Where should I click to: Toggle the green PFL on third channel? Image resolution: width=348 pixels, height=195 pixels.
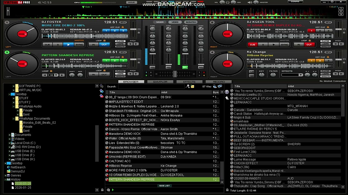[x=185, y=67]
